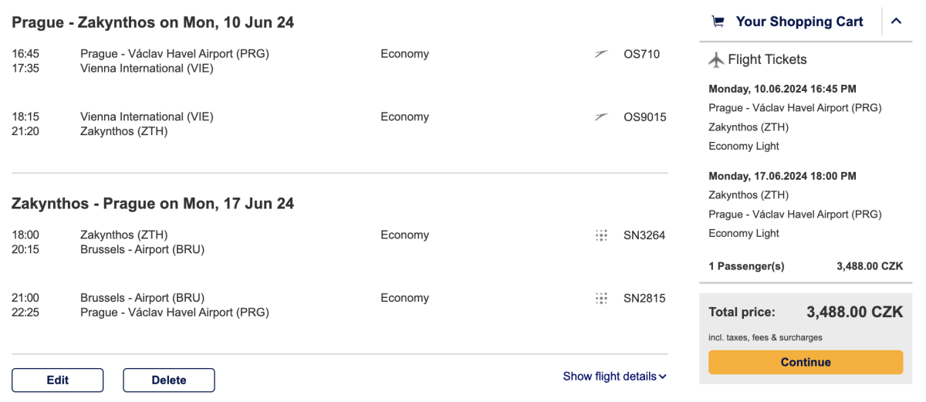Click the Your Shopping Cart heading
This screenshot has width=926, height=402.
click(799, 22)
